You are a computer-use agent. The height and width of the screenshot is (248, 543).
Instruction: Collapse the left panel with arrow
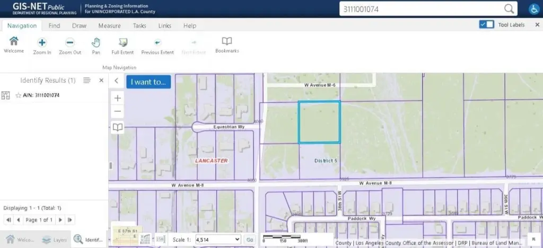(117, 81)
